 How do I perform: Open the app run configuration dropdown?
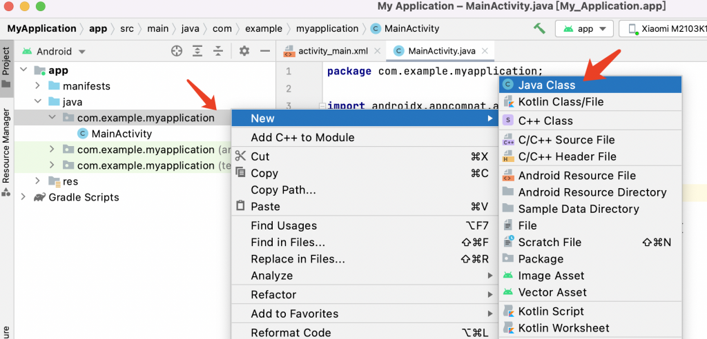[584, 29]
